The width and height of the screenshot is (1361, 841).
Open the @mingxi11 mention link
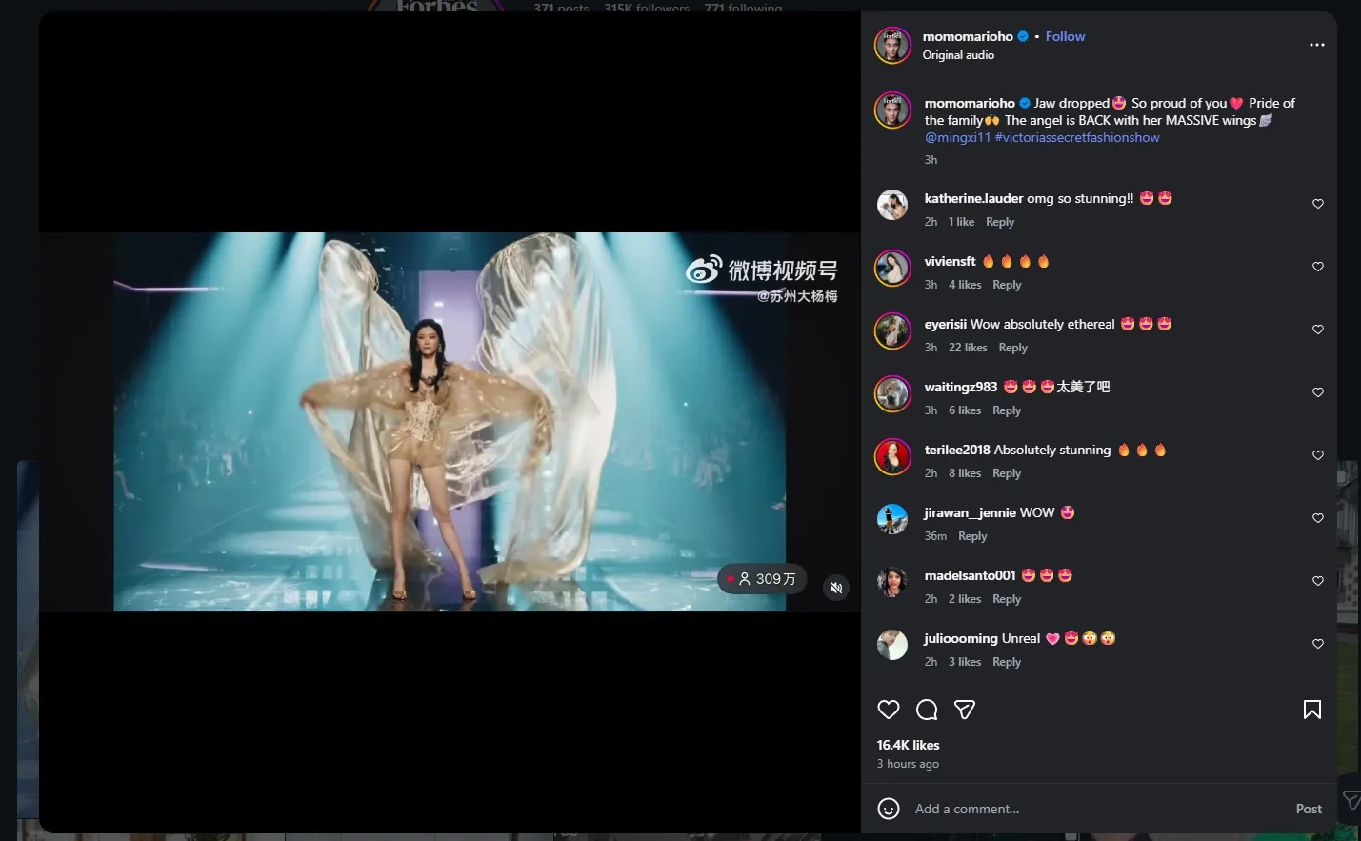(x=957, y=137)
